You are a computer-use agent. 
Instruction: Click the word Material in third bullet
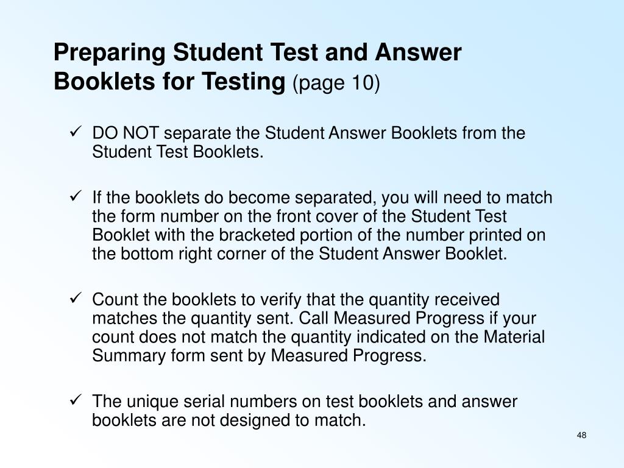[x=514, y=336]
